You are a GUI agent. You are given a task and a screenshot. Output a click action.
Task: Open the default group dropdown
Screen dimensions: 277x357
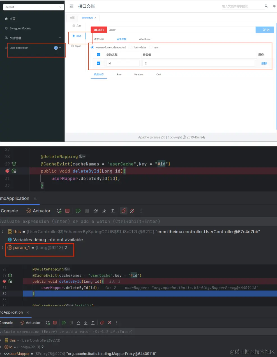(x=33, y=7)
